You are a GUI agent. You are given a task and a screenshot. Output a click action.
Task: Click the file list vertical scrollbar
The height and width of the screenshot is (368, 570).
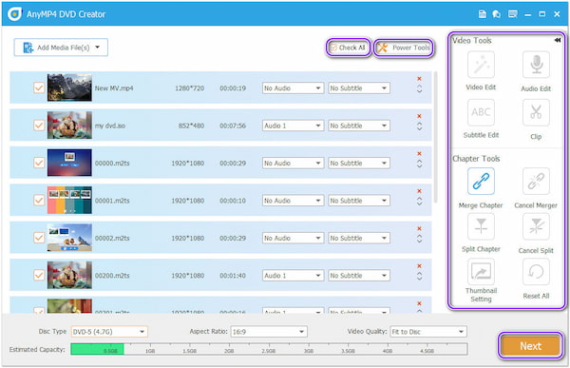[435, 138]
